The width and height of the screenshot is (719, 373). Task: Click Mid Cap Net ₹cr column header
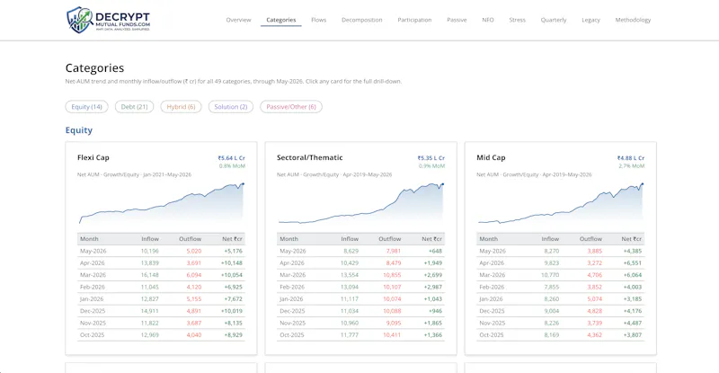click(x=632, y=239)
